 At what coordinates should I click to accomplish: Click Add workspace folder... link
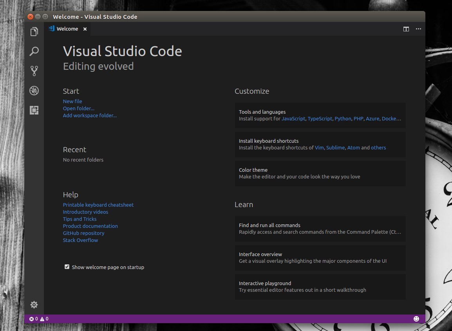pos(90,115)
